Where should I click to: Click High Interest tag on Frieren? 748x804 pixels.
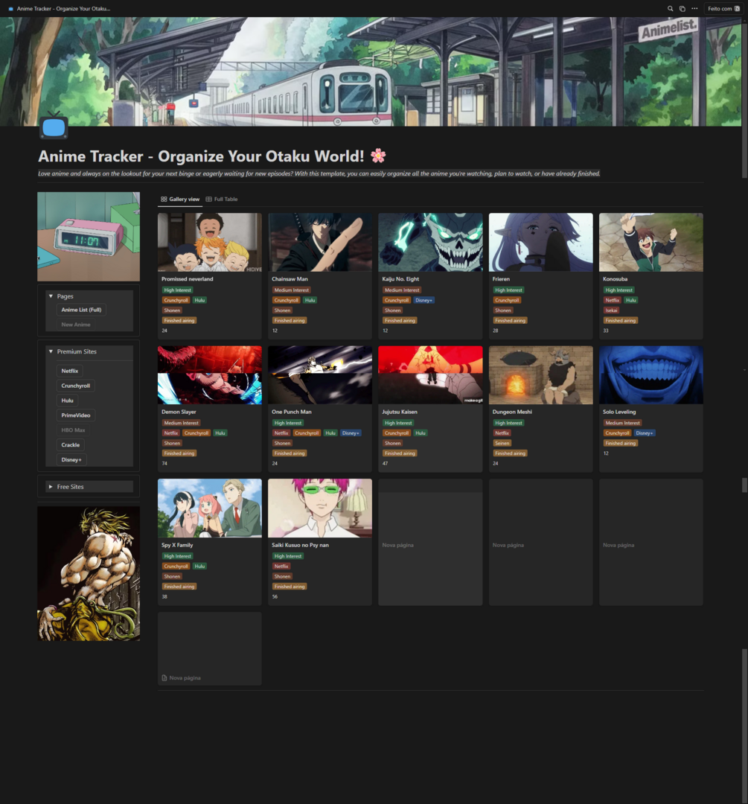pyautogui.click(x=508, y=290)
